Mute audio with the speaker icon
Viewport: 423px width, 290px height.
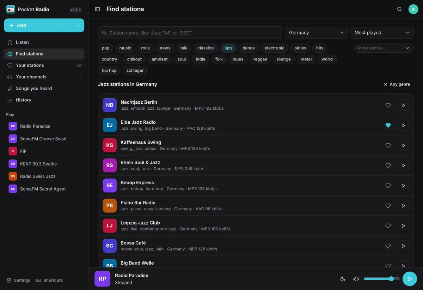pyautogui.click(x=356, y=279)
